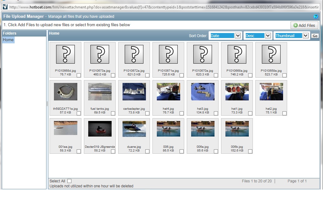Expand the Desc sort direction dropdown
Viewport: 323px width, 212px height.
[258, 36]
